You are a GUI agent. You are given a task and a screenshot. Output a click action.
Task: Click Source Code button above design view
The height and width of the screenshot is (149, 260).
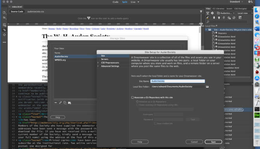(17, 11)
